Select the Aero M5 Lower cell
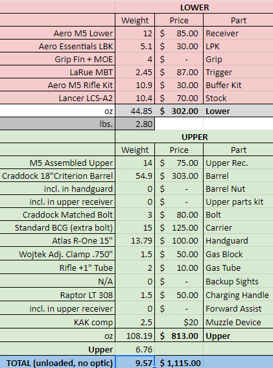The width and height of the screenshot is (273, 368). [58, 33]
